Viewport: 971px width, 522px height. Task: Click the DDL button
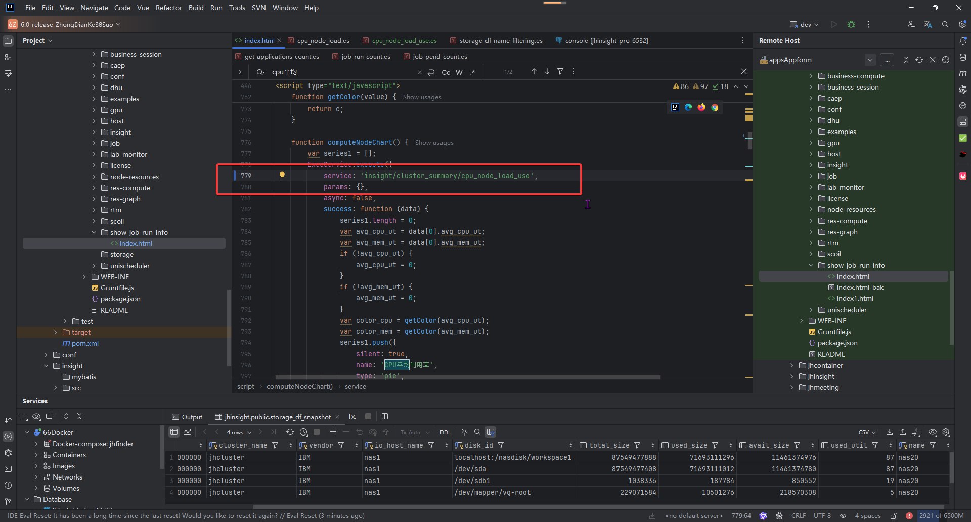pyautogui.click(x=445, y=432)
